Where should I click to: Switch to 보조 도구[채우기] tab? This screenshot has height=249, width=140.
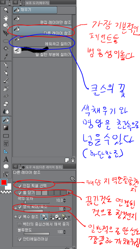pos(34,3)
